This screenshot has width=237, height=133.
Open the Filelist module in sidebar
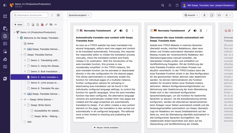(x=5, y=79)
